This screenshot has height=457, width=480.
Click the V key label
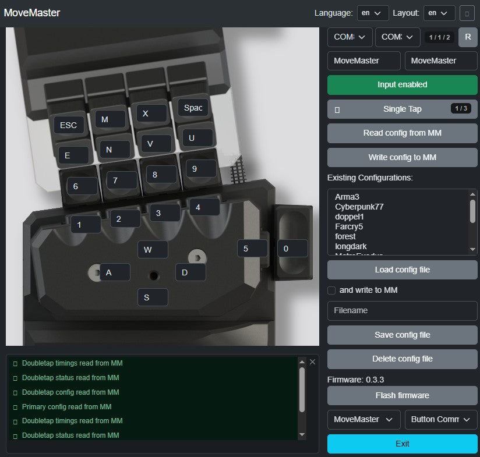[156, 144]
